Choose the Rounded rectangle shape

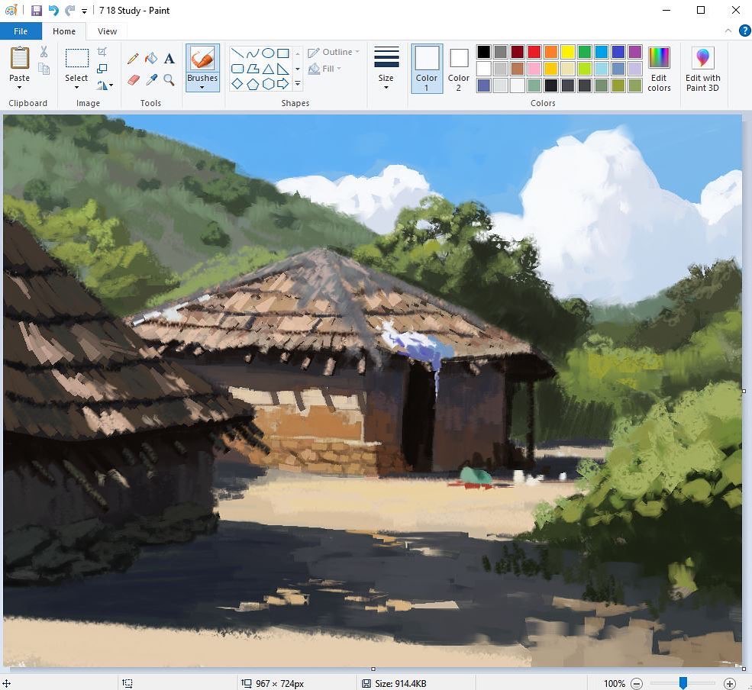[237, 69]
